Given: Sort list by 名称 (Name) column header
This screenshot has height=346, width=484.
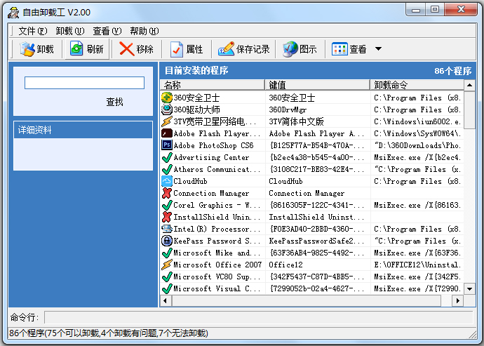Looking at the screenshot, I should tap(212, 85).
